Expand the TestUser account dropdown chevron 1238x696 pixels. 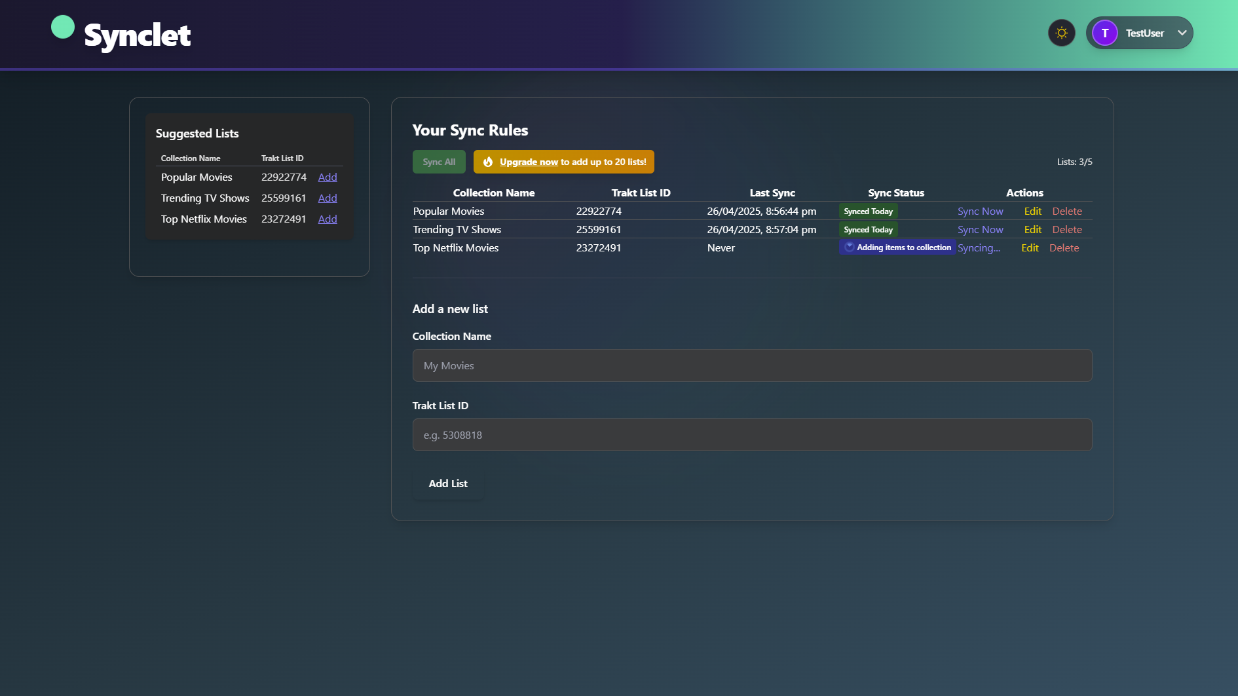tap(1182, 33)
